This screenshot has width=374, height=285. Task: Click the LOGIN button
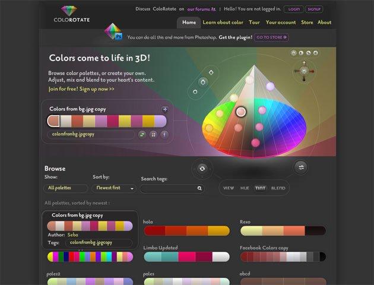point(292,9)
